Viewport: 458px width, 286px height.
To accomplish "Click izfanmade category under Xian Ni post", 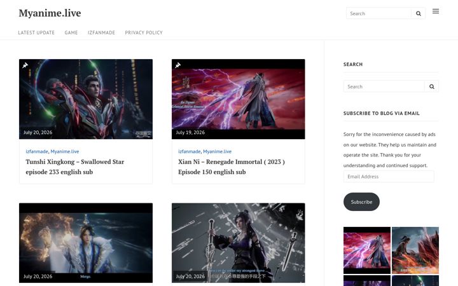I will (190, 151).
